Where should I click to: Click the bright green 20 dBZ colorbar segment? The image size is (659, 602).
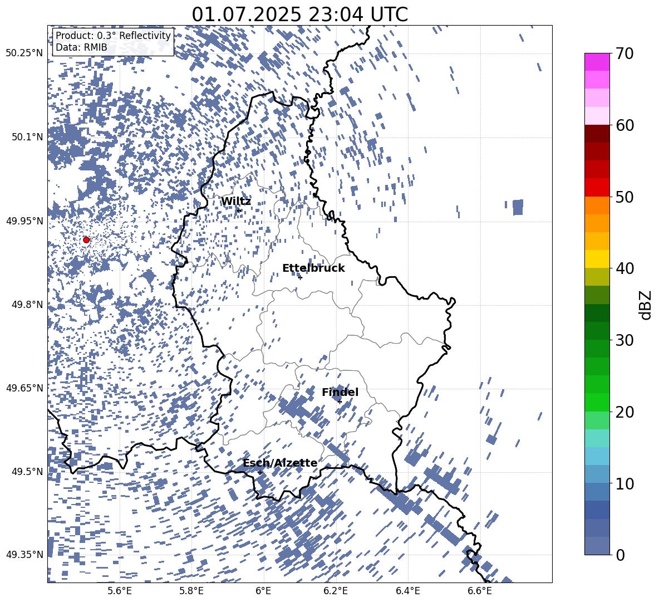coord(597,402)
